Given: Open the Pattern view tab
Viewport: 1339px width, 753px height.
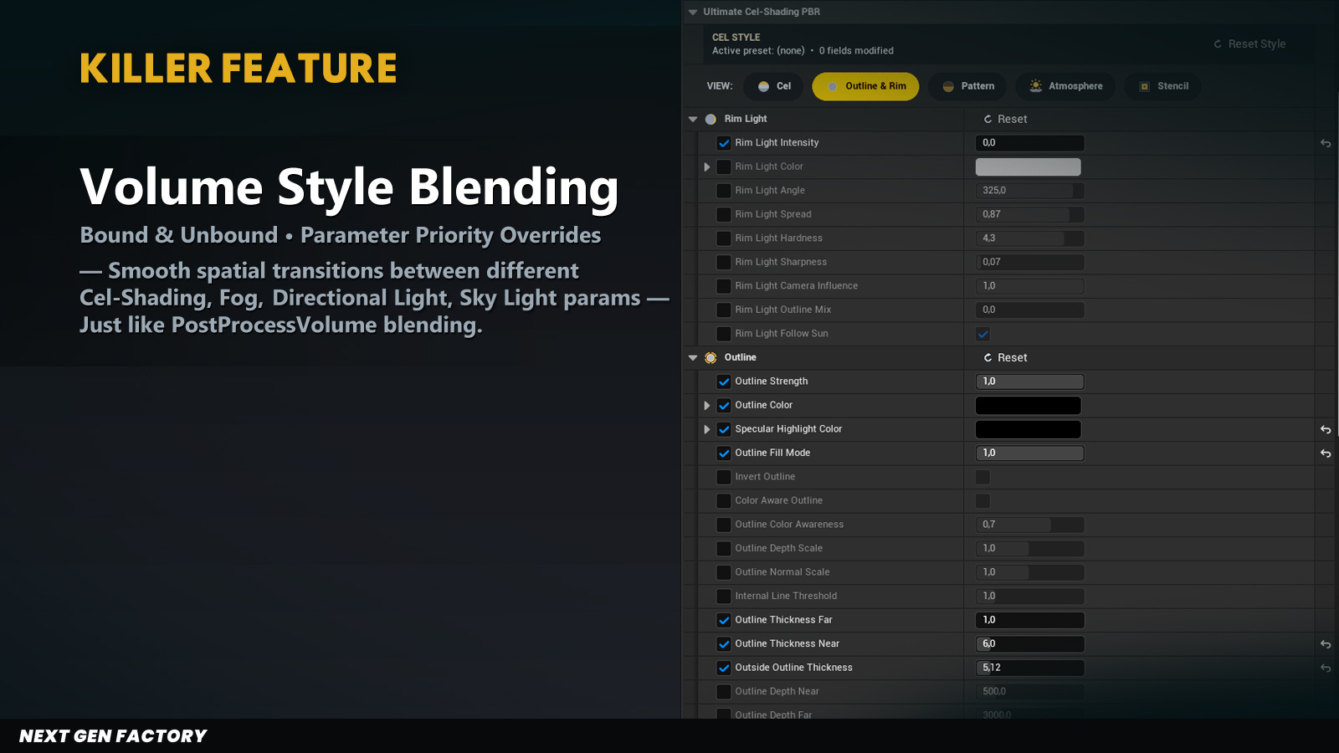Looking at the screenshot, I should pyautogui.click(x=968, y=86).
